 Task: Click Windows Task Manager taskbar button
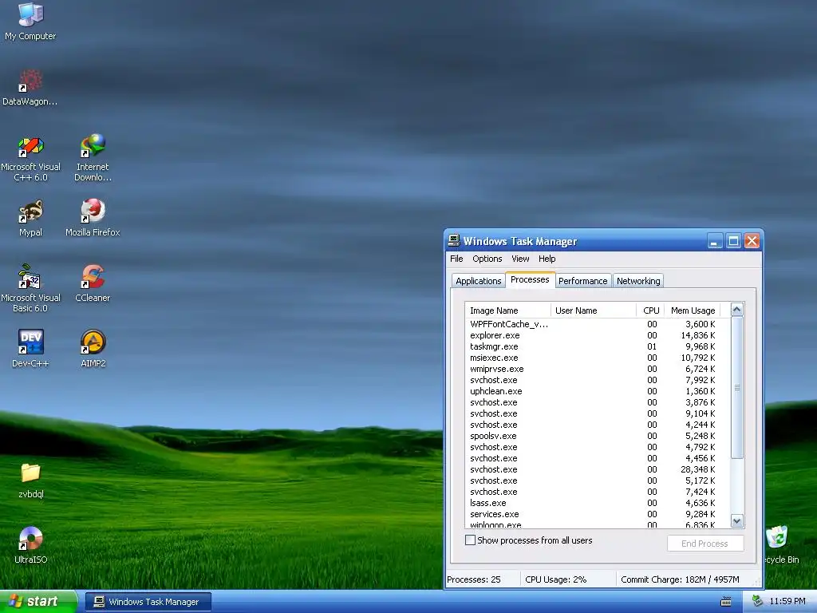(148, 602)
